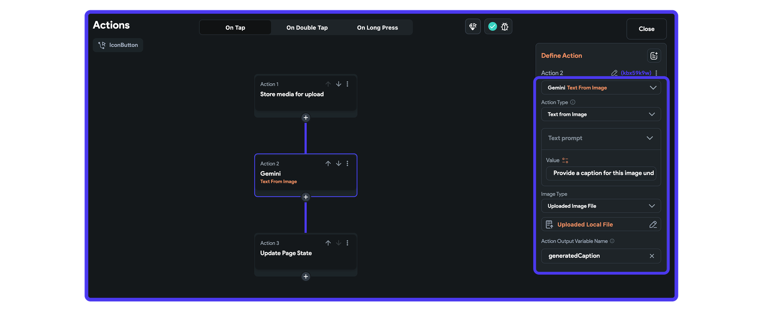Click the action ID kbx59k9w link
Image resolution: width=760 pixels, height=309 pixels.
point(636,73)
